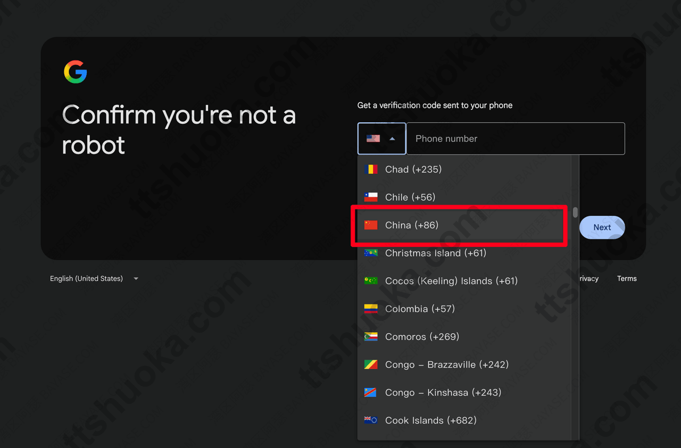Select the Christmas Island flag icon
Screen dimensions: 681x448
click(x=371, y=253)
